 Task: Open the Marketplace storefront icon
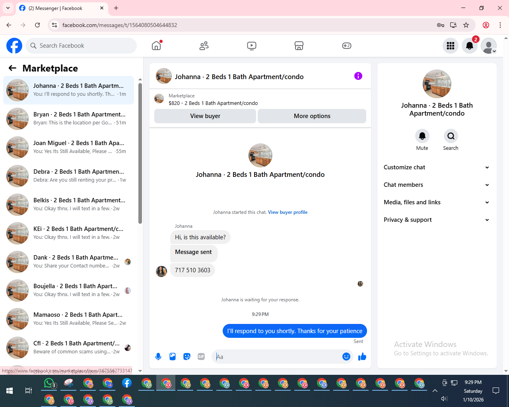[299, 46]
